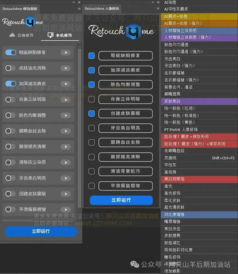Click the 加深减淡磨皮 button in 人像修饰
This screenshot has width=238, height=274.
(x=125, y=70)
